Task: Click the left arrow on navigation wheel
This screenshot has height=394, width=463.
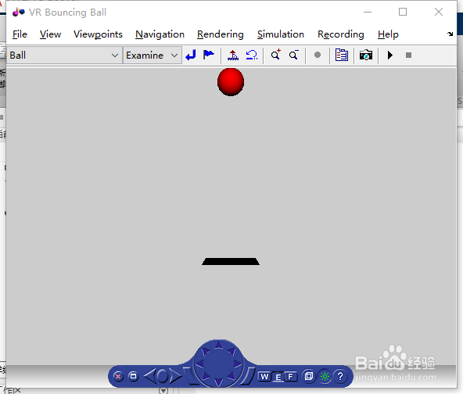Action: (x=200, y=364)
